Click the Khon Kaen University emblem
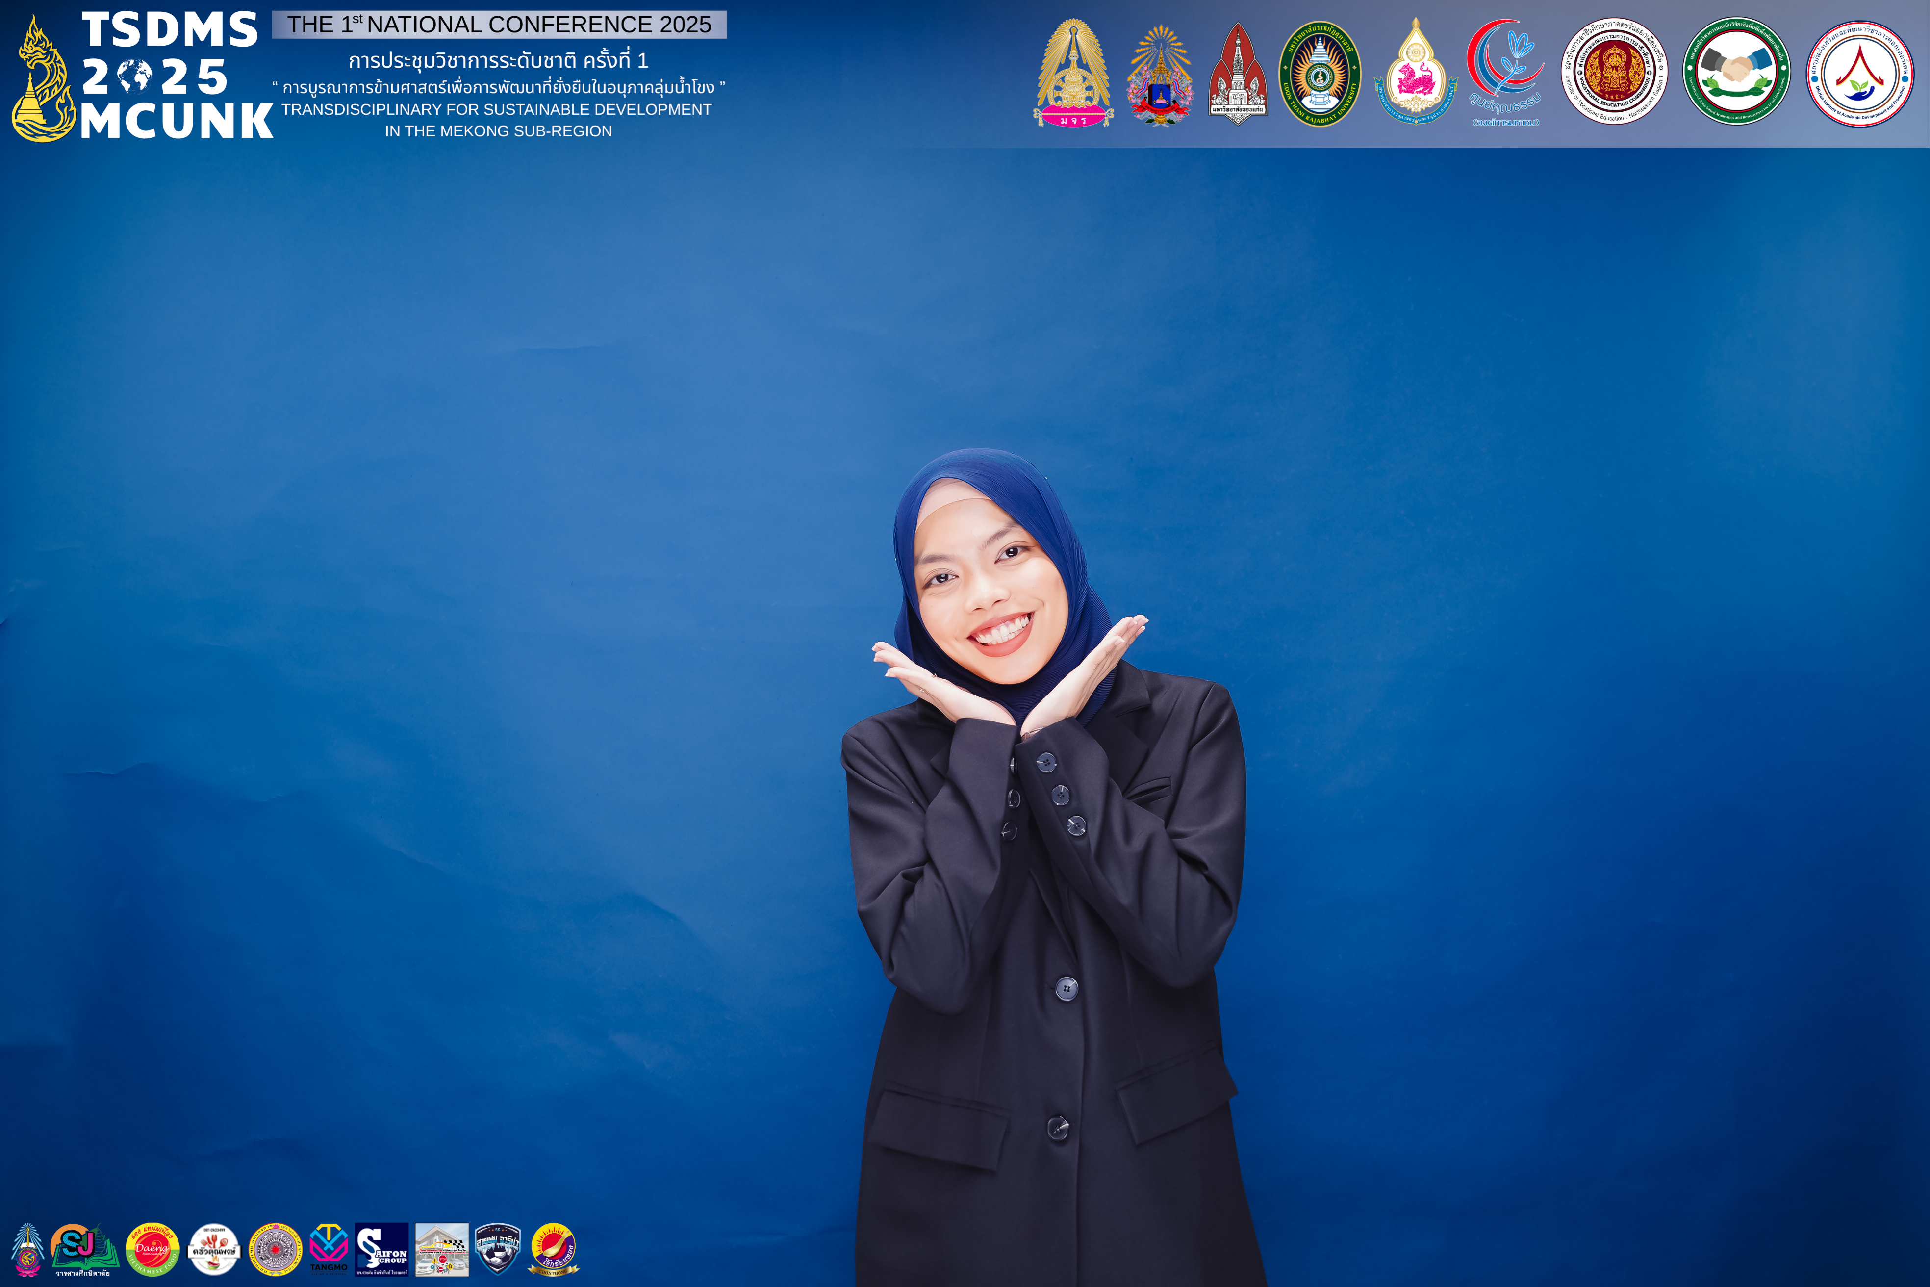The width and height of the screenshot is (1930, 1287). coord(1238,73)
